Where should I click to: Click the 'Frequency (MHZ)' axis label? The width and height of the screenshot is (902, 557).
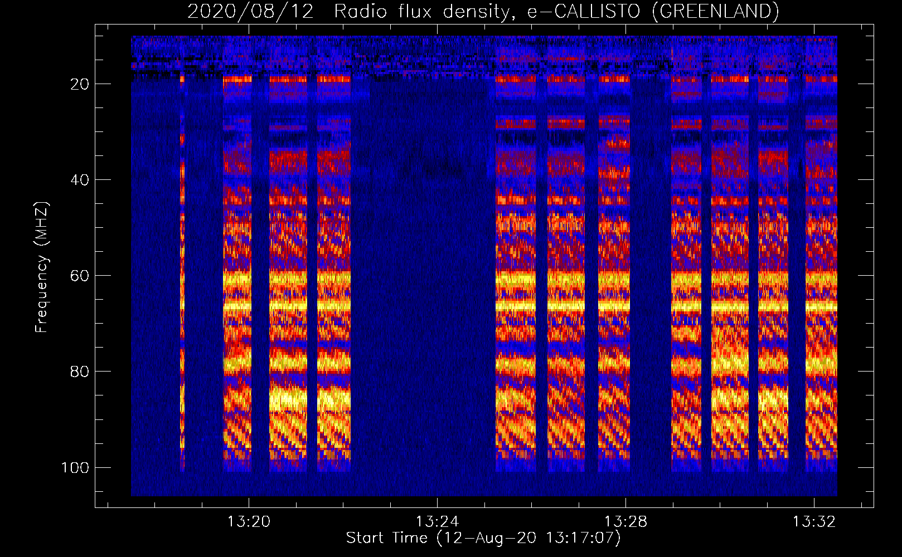[42, 267]
